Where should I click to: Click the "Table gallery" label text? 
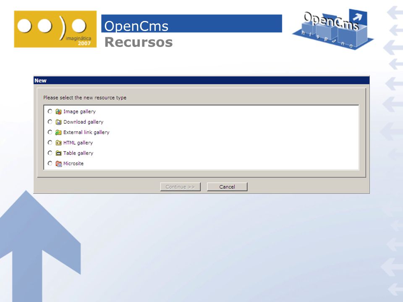pyautogui.click(x=78, y=153)
